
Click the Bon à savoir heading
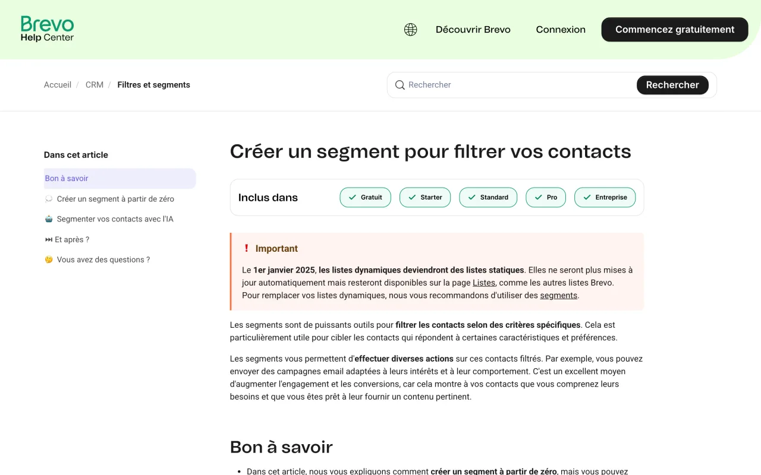(281, 446)
